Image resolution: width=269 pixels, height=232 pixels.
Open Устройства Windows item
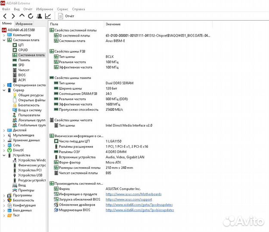[32, 160]
